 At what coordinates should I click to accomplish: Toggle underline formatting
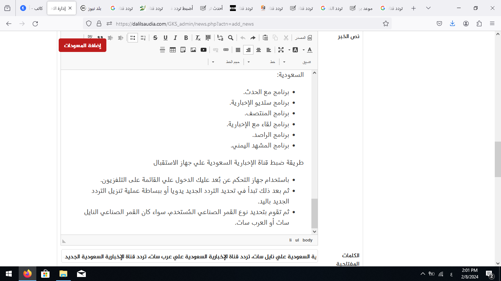165,38
